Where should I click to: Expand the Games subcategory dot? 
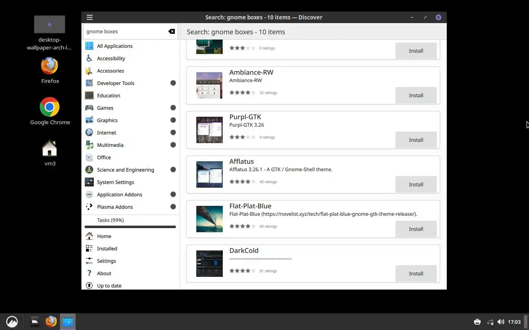(173, 108)
